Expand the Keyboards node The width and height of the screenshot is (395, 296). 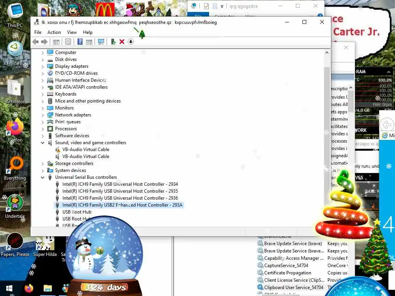42,94
